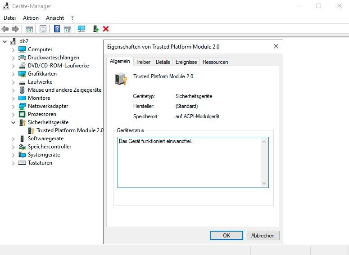Collapse the Sicherheitsgeräte node
This screenshot has width=349, height=255.
click(x=13, y=122)
